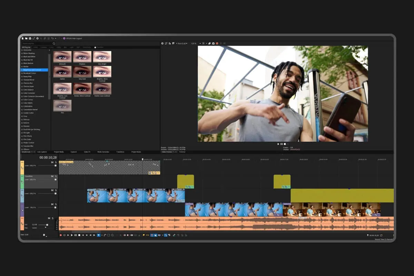Image resolution: width=414 pixels, height=276 pixels.
Task: Click the red record button in timeline transport
Action: tap(61, 235)
